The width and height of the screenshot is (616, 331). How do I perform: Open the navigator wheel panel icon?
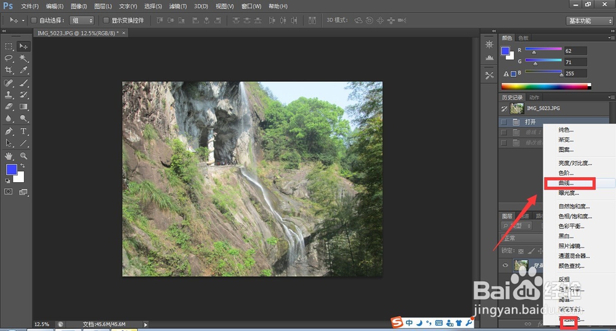pyautogui.click(x=489, y=44)
